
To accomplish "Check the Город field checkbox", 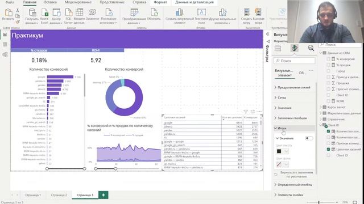I will [x=328, y=71].
